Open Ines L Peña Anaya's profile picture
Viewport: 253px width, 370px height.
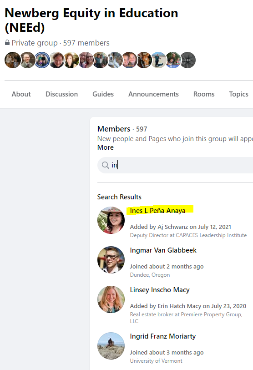(111, 220)
